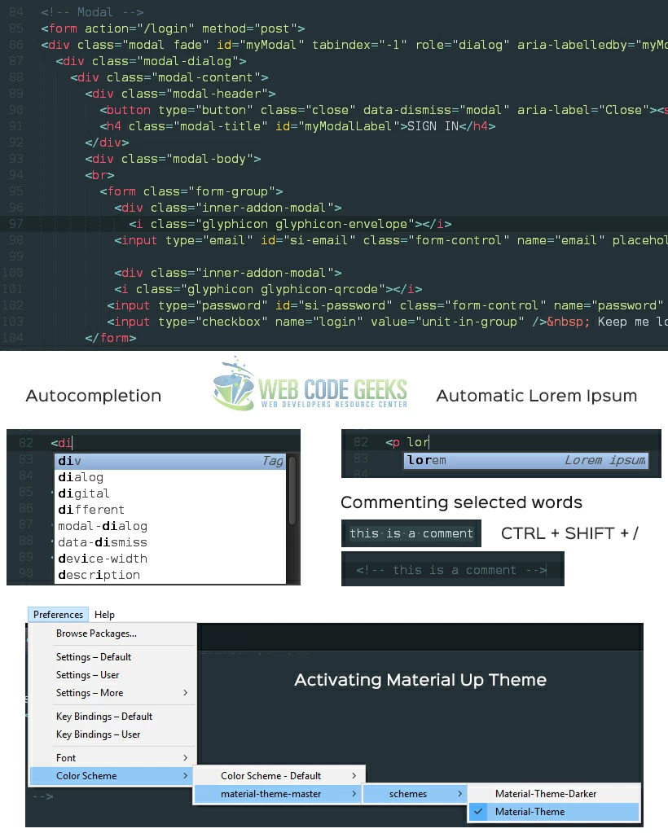Expand the Color Scheme submenu

[112, 776]
